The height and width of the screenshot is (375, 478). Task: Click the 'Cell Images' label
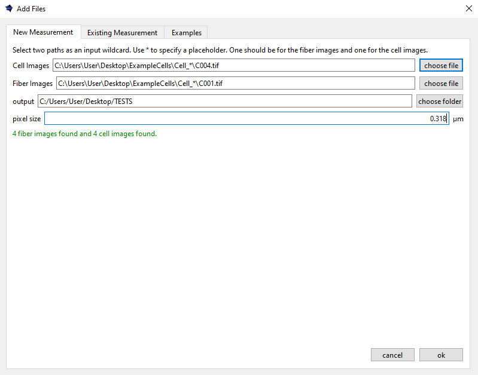[x=31, y=66]
